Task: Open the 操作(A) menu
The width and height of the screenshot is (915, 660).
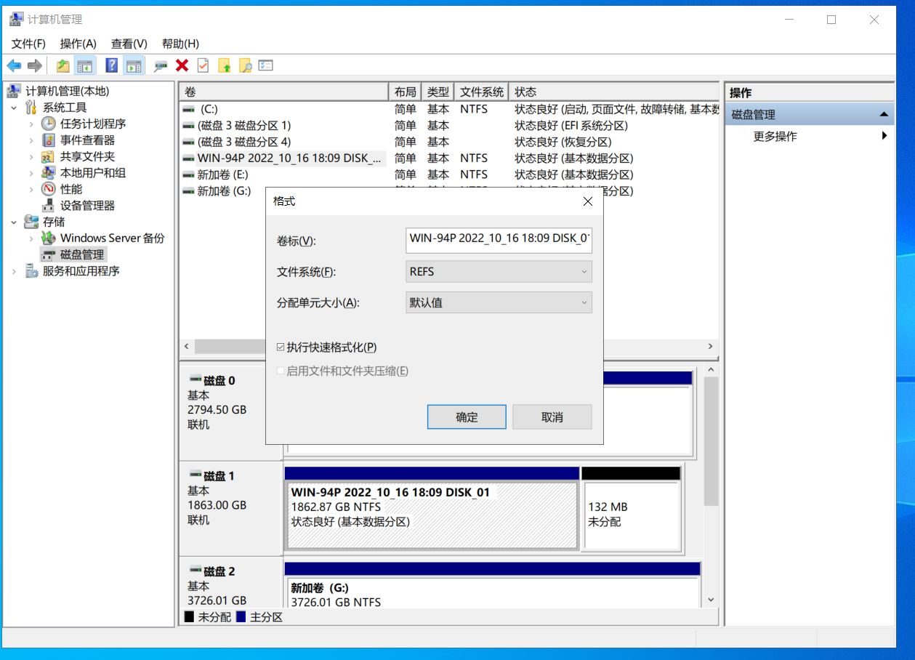Action: click(78, 44)
